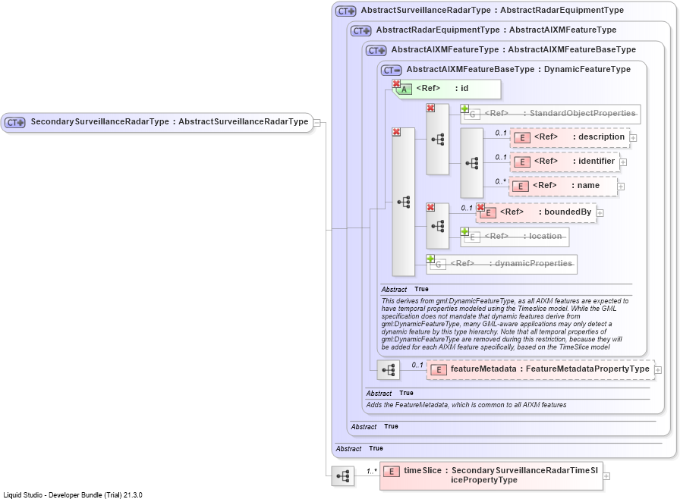The width and height of the screenshot is (680, 499).
Task: Click the tall outer sequence compositor box
Action: point(403,202)
